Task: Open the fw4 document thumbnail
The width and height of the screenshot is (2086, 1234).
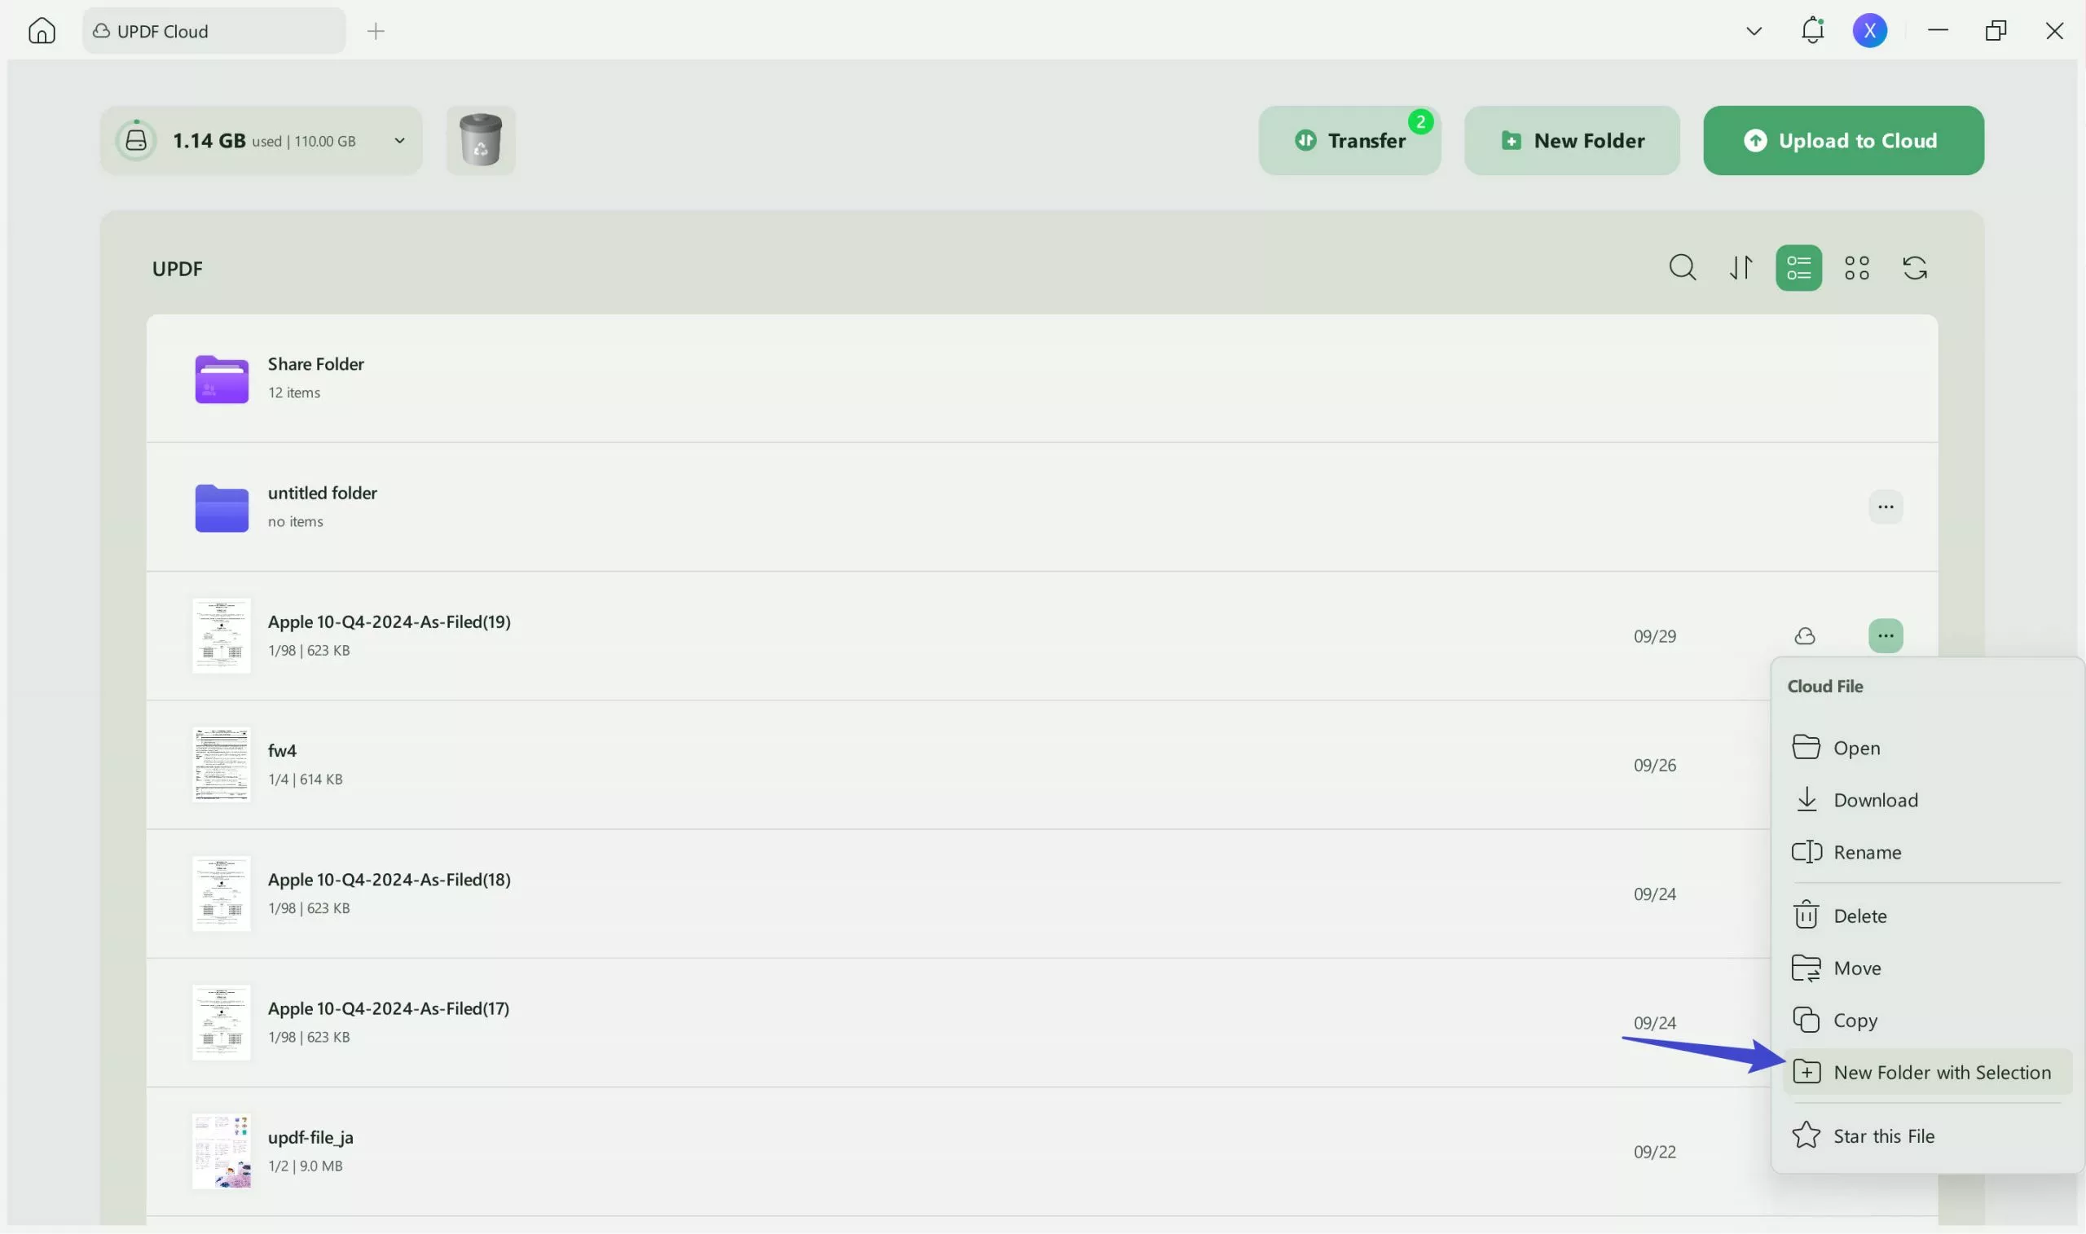Action: click(x=220, y=763)
